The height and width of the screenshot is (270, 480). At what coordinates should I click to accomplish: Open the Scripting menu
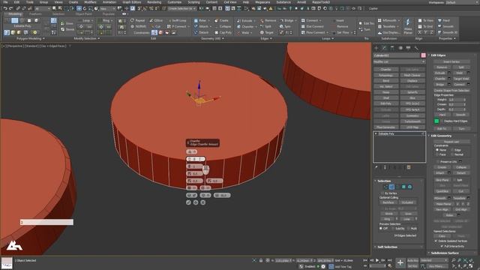[193, 2]
